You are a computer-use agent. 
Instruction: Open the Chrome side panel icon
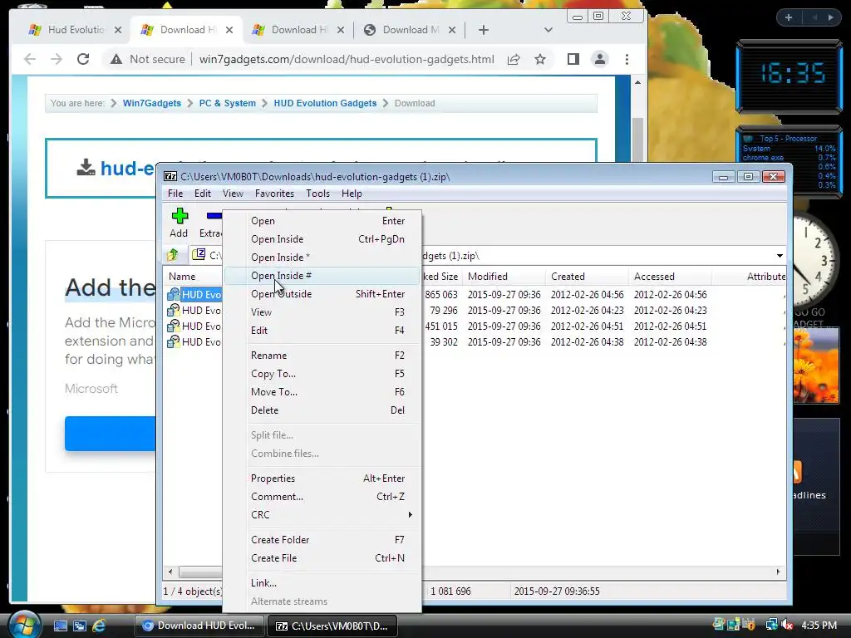pos(573,59)
